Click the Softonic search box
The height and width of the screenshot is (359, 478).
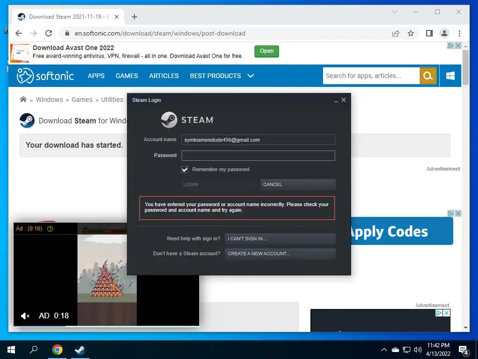pos(371,76)
